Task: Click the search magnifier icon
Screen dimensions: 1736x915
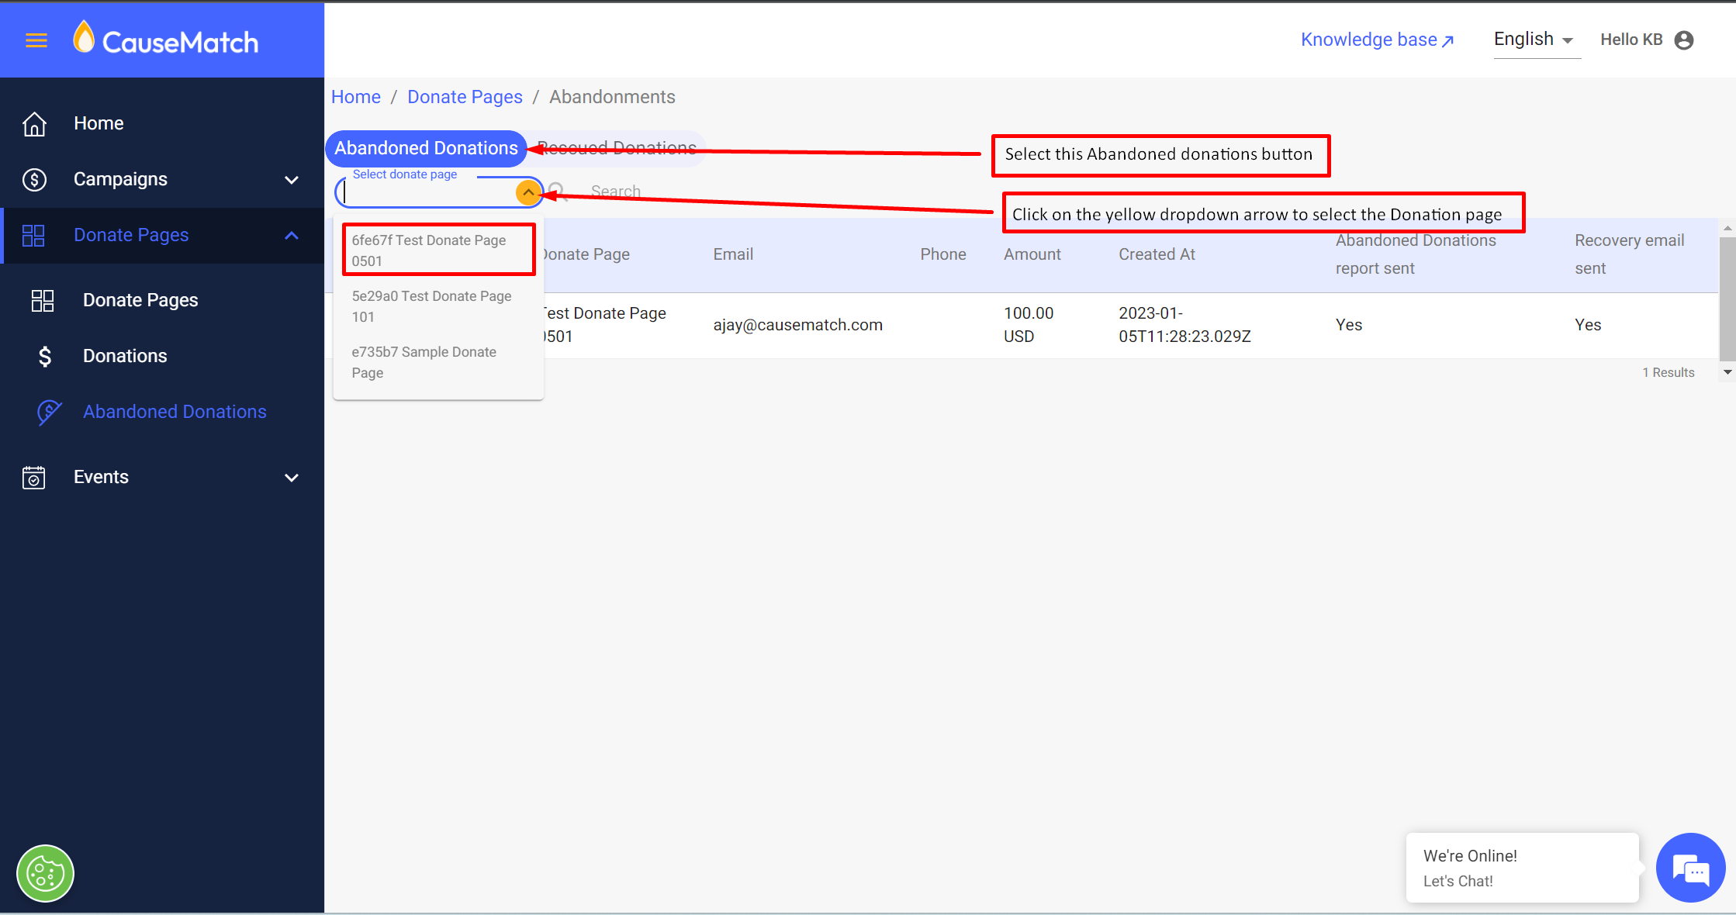Action: click(x=557, y=191)
